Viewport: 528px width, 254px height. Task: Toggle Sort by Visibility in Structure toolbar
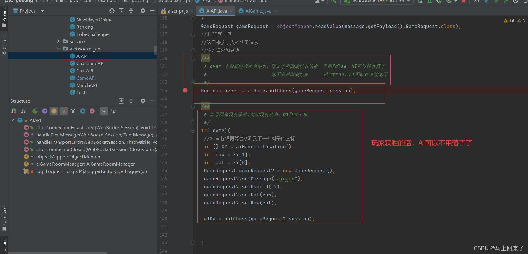14,111
